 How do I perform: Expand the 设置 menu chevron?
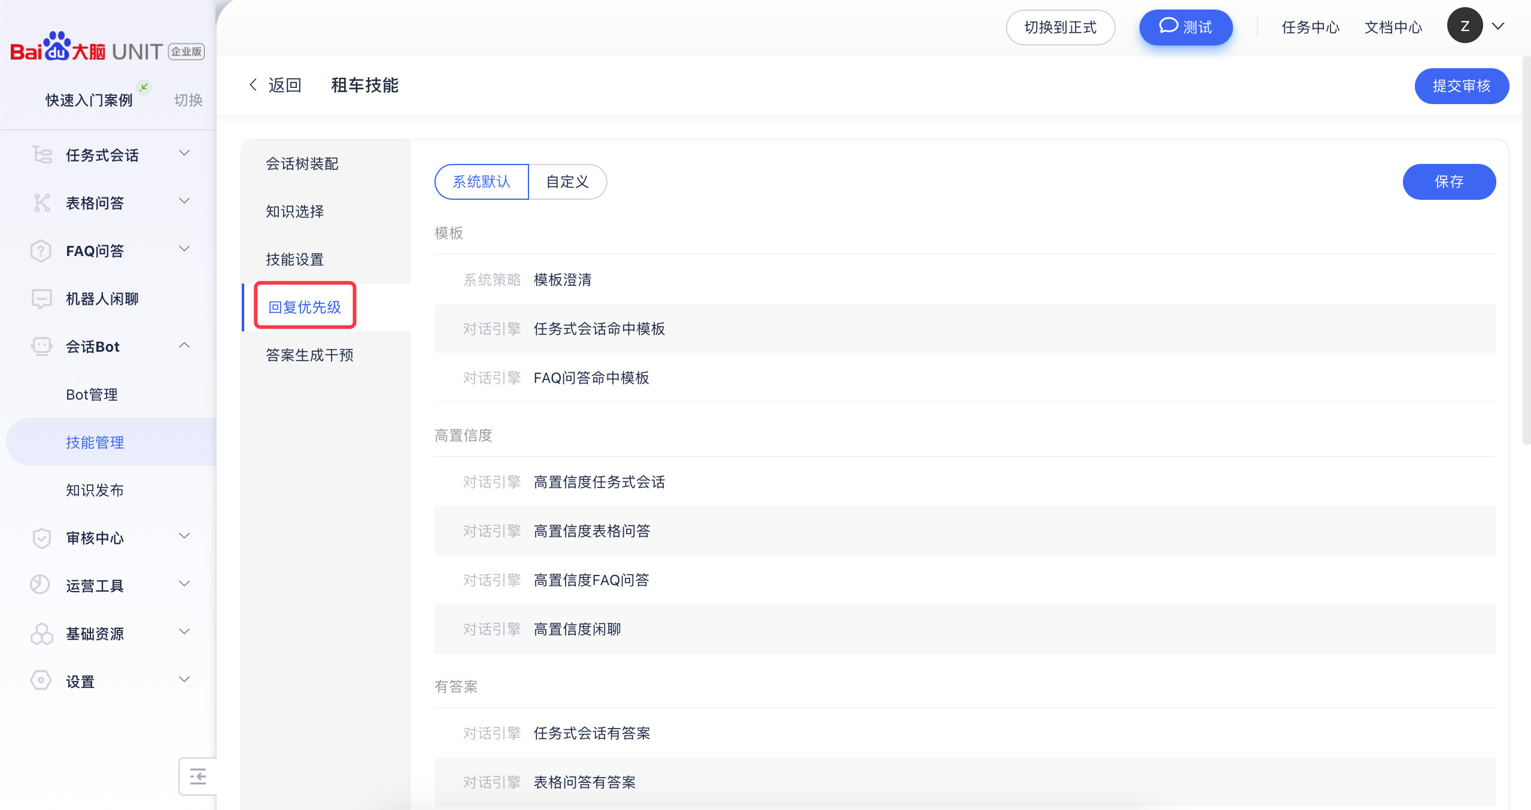point(185,680)
